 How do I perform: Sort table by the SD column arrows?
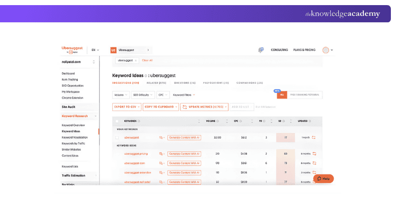pyautogui.click(x=291, y=121)
